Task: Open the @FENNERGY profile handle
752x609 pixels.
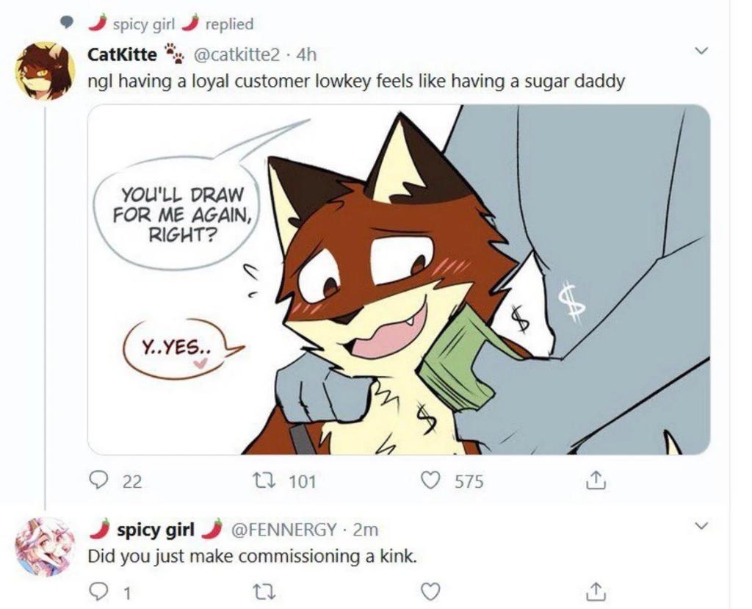Action: (x=284, y=529)
